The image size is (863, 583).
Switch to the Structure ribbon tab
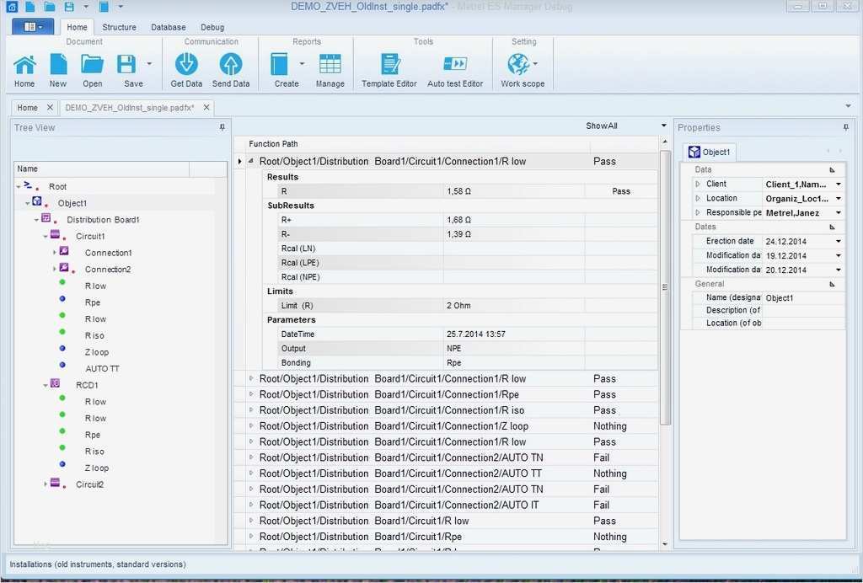pyautogui.click(x=119, y=27)
